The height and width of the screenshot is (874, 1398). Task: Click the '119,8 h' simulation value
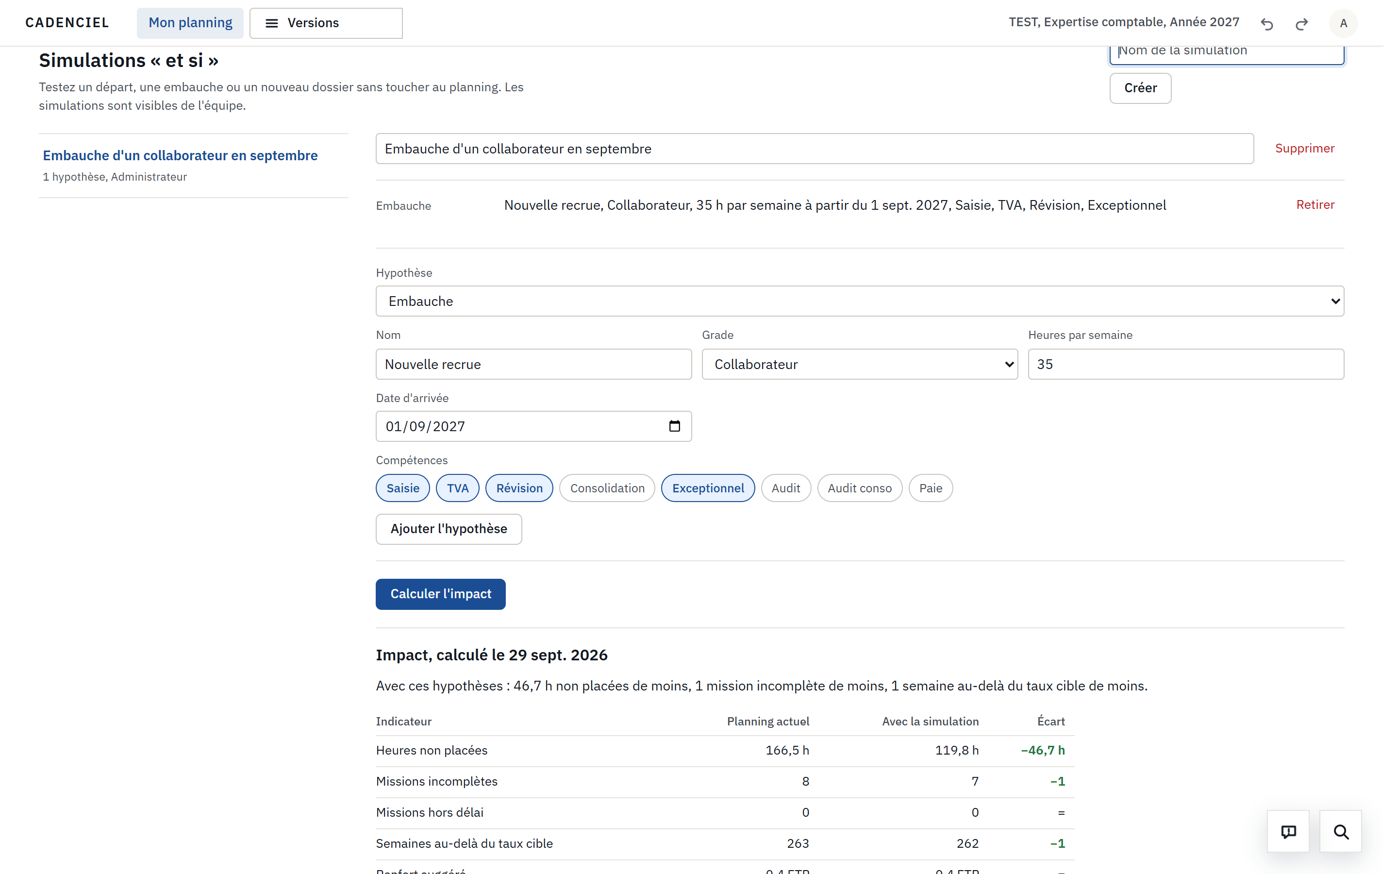pyautogui.click(x=957, y=750)
